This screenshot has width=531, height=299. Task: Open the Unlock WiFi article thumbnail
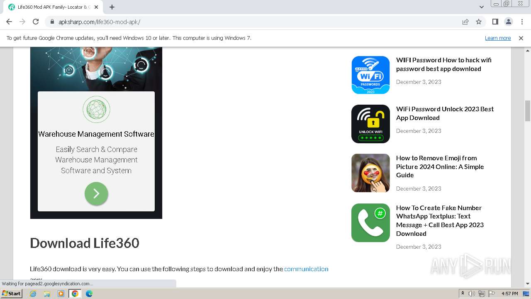370,124
